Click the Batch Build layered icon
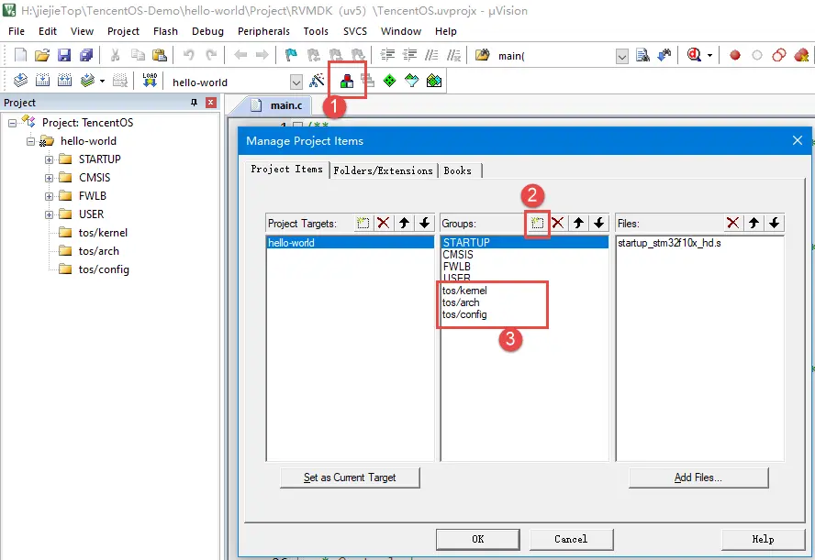815x560 pixels. [87, 81]
